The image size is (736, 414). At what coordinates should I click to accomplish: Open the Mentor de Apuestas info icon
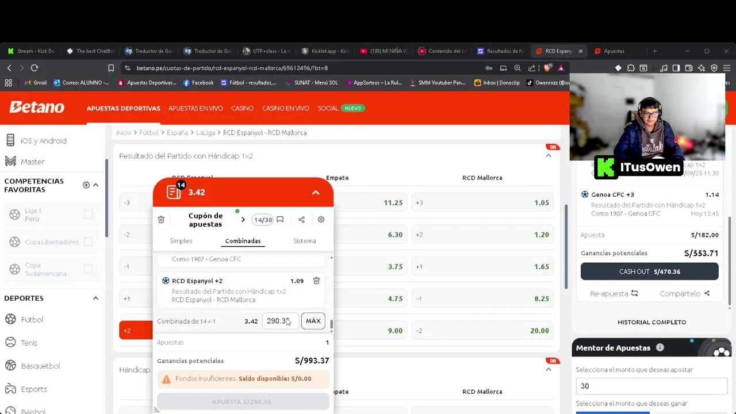tap(660, 347)
